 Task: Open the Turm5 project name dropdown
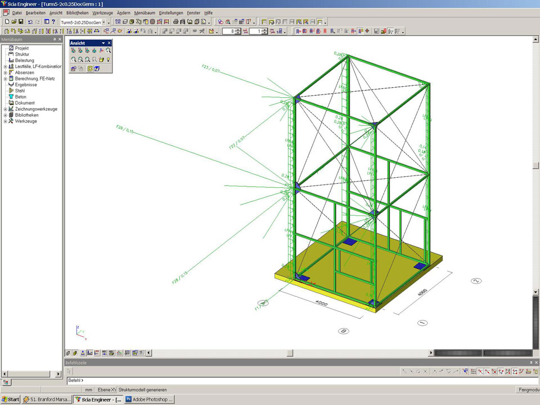[109, 22]
